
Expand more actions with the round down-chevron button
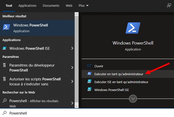click(x=133, y=99)
